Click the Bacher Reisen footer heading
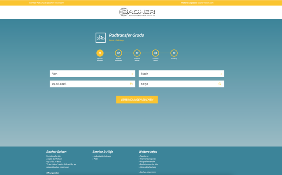Screen dimensions: 282x175 [56, 152]
